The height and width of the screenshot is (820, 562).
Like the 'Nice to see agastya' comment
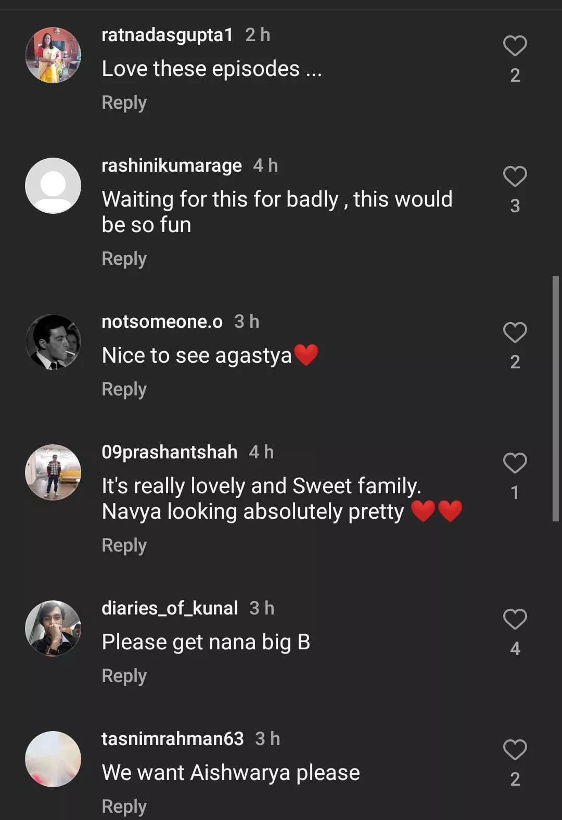[x=515, y=332]
